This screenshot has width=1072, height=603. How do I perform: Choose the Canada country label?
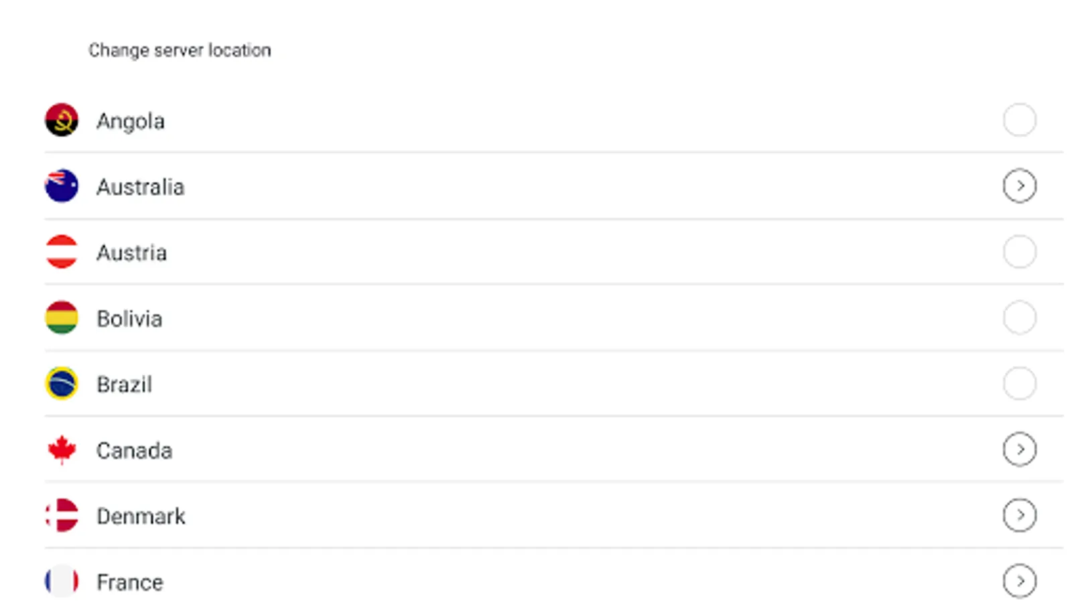134,450
